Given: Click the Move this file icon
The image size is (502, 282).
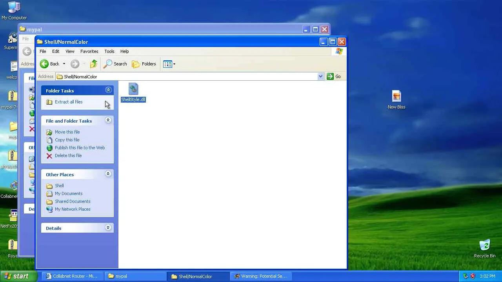Looking at the screenshot, I should (49, 132).
